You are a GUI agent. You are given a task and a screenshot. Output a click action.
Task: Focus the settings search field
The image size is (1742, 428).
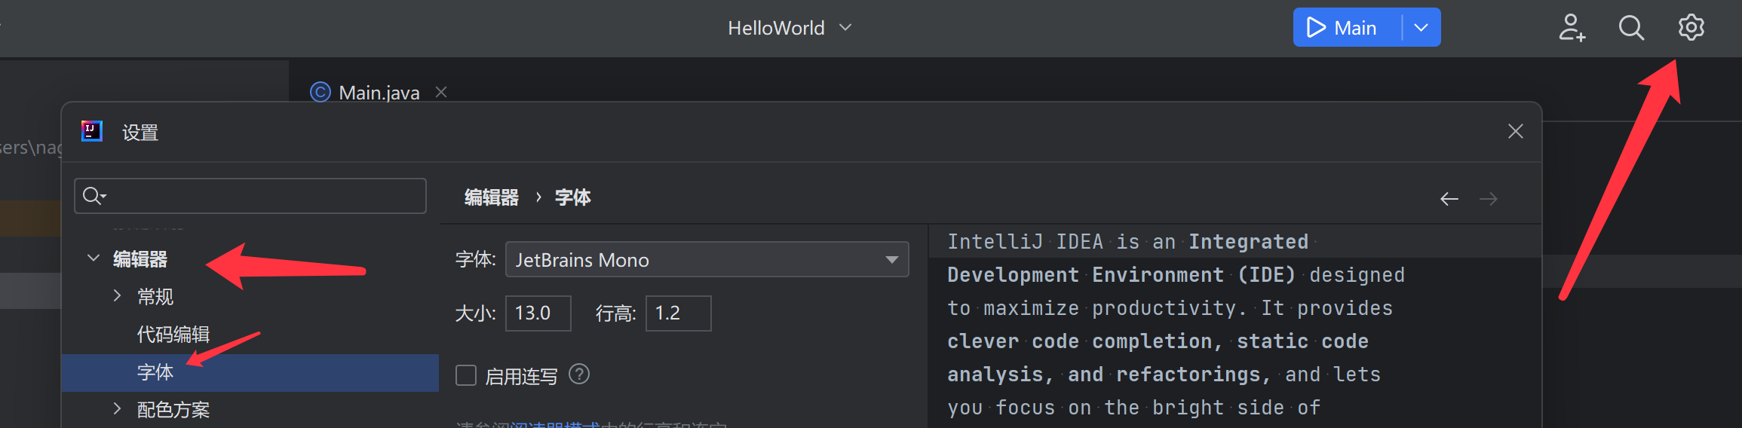250,196
